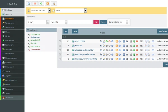Open the Webdesign Düsseldorf title link

[x=85, y=50]
